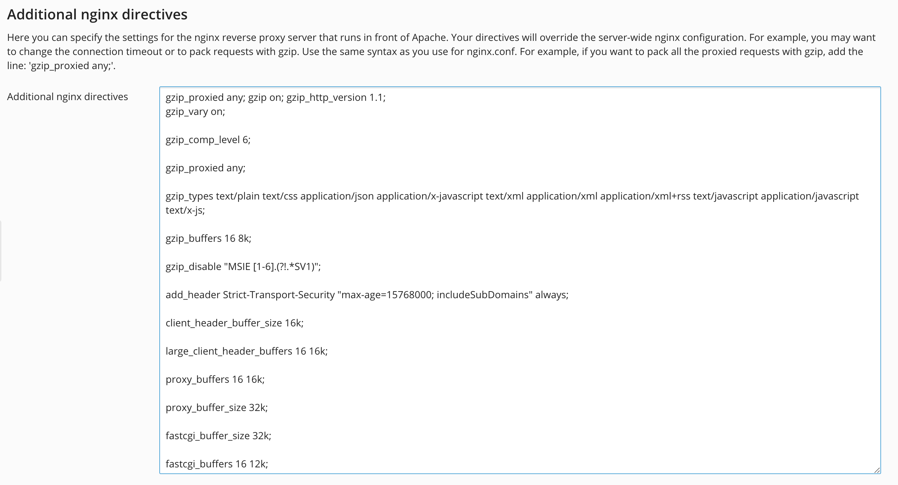This screenshot has height=485, width=898.
Task: Click the 'gzip_http_version 1.1;' text
Action: 336,98
